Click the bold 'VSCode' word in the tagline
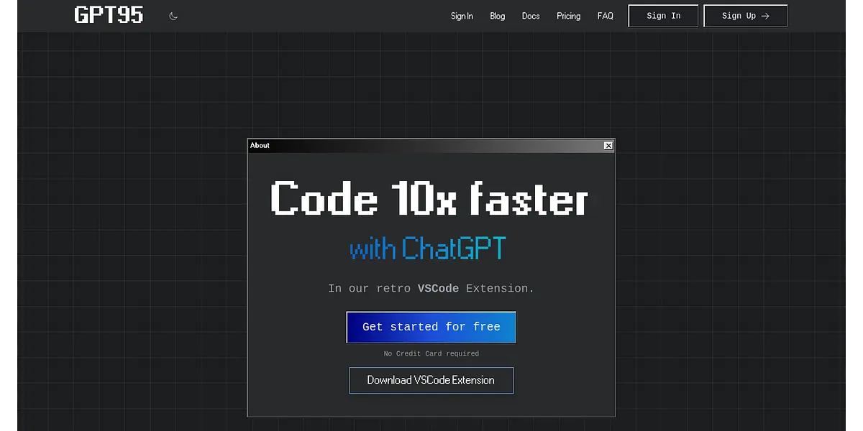The image size is (863, 431). 438,289
